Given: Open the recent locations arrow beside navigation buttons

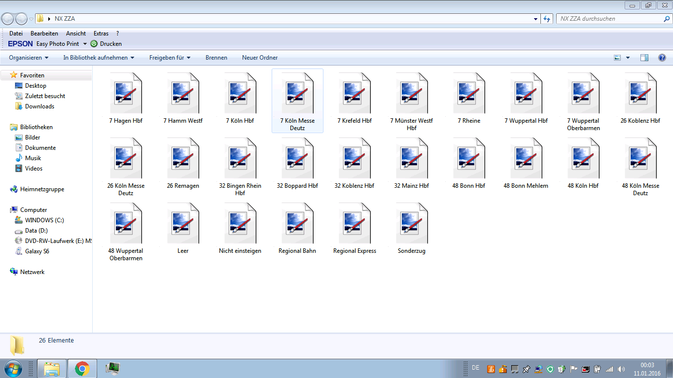Looking at the screenshot, I should tap(31, 19).
